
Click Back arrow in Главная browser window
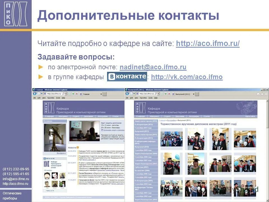[35, 94]
